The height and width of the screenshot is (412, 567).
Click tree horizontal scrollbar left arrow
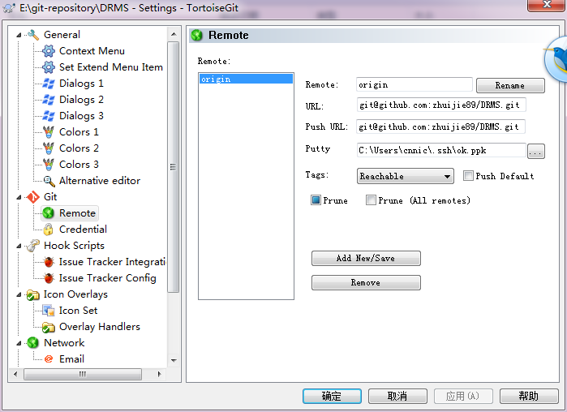[x=15, y=374]
